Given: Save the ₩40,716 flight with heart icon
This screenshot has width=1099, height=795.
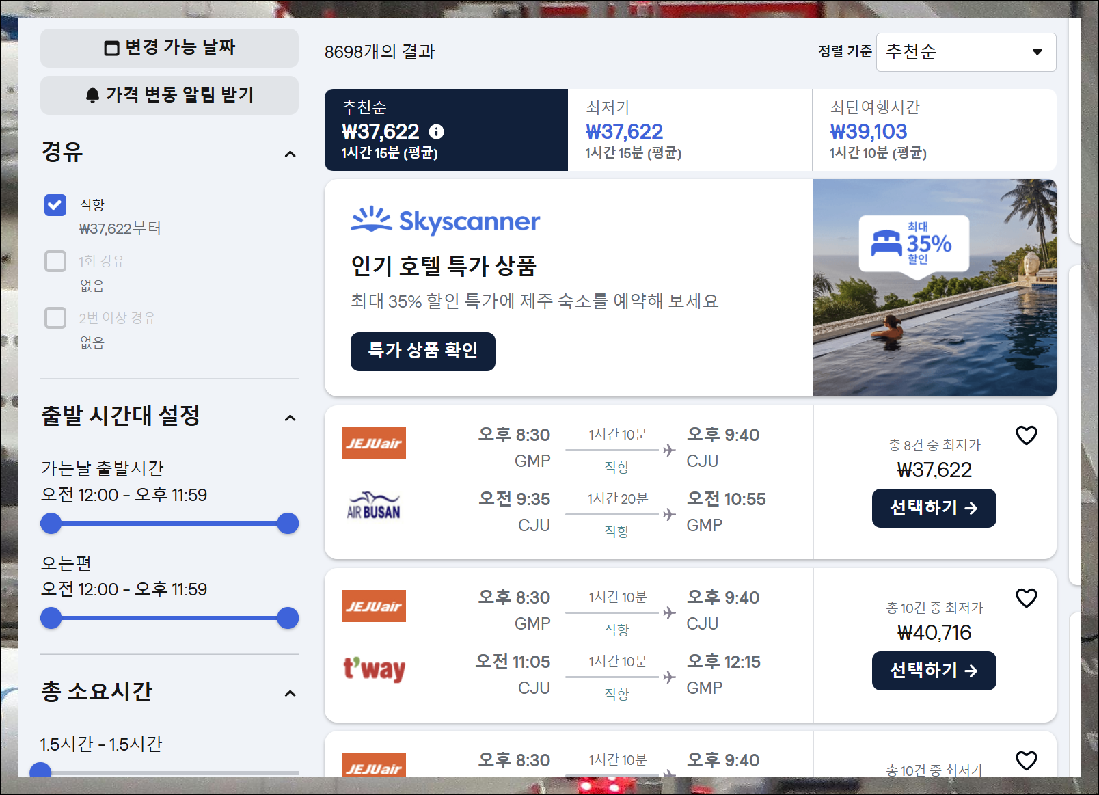Looking at the screenshot, I should tap(1026, 598).
